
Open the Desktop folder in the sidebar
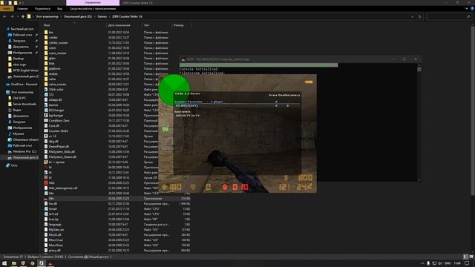18,59
